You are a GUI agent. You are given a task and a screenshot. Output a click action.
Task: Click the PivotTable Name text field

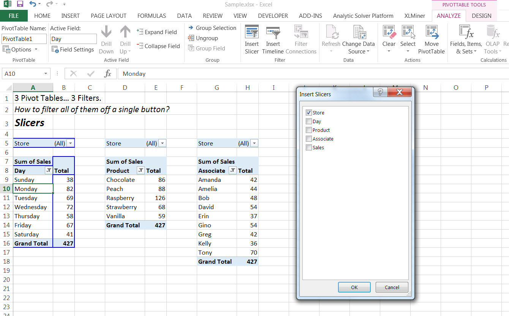coord(24,39)
